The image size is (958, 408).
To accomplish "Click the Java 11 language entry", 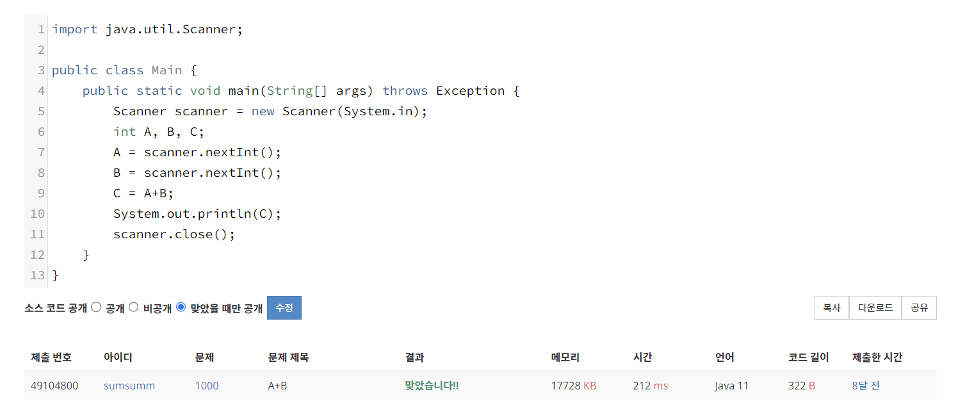I will (731, 386).
